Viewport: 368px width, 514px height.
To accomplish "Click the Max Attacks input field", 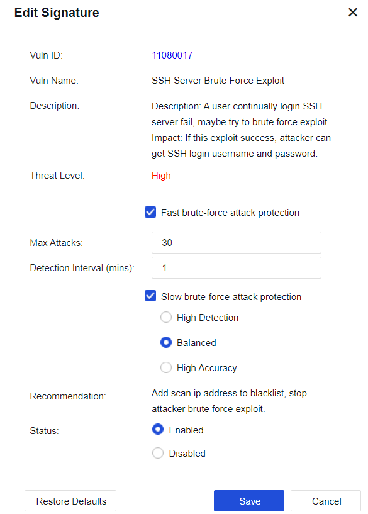I will (237, 243).
